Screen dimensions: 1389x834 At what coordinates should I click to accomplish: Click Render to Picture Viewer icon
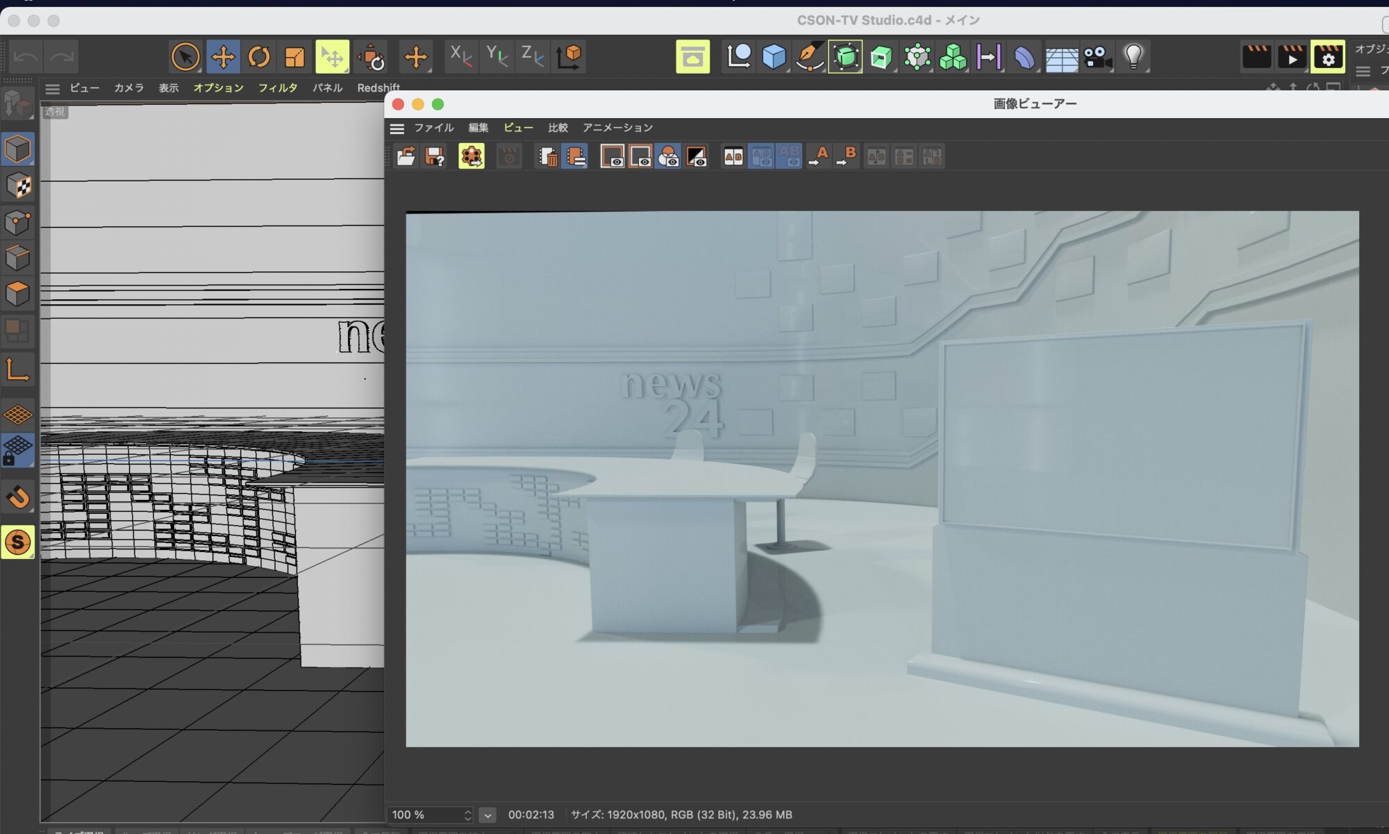click(x=1292, y=57)
